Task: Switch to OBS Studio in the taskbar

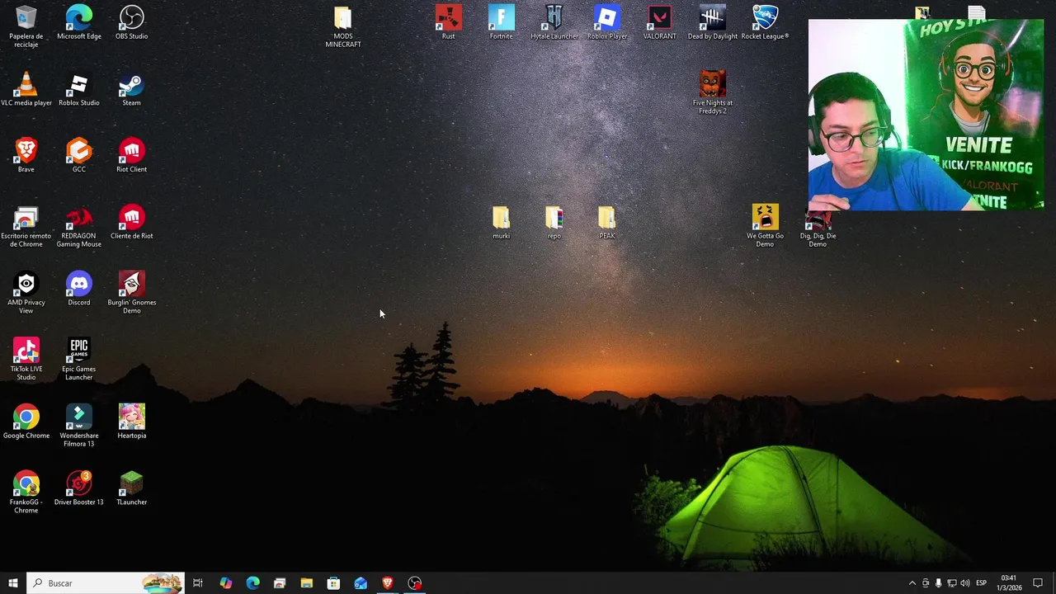Action: point(415,583)
